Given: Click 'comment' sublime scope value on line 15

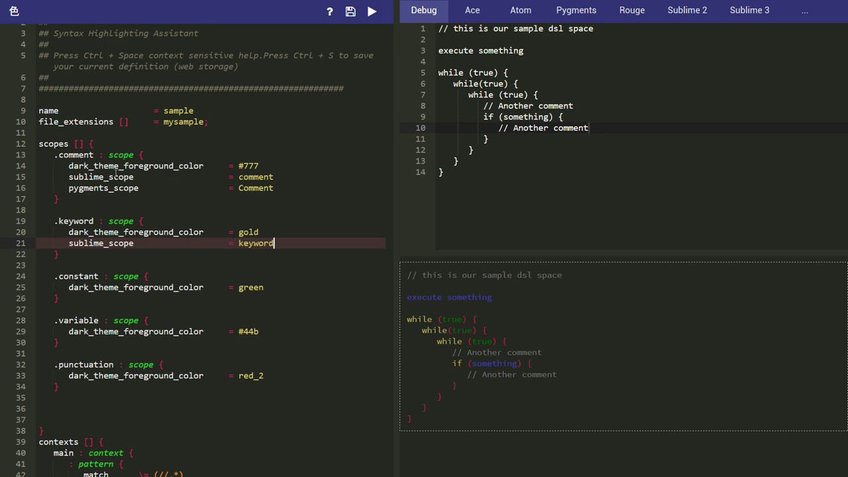Looking at the screenshot, I should pos(256,177).
